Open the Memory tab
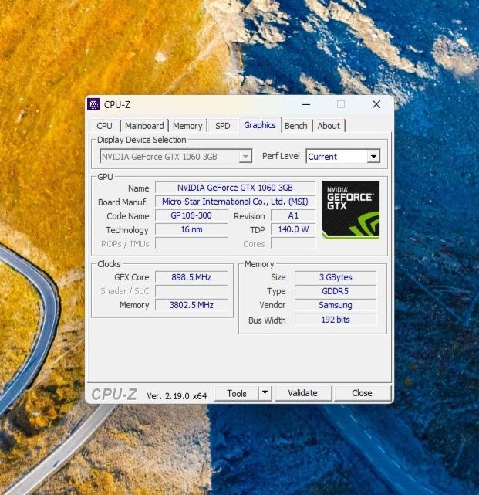This screenshot has height=495, width=479. coord(187,126)
